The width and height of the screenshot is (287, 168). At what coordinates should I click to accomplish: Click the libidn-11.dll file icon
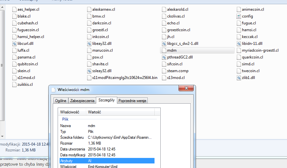(x=239, y=44)
